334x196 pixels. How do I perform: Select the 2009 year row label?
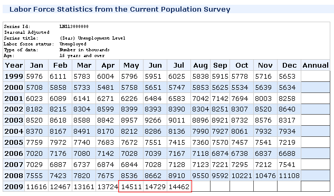(x=14, y=186)
